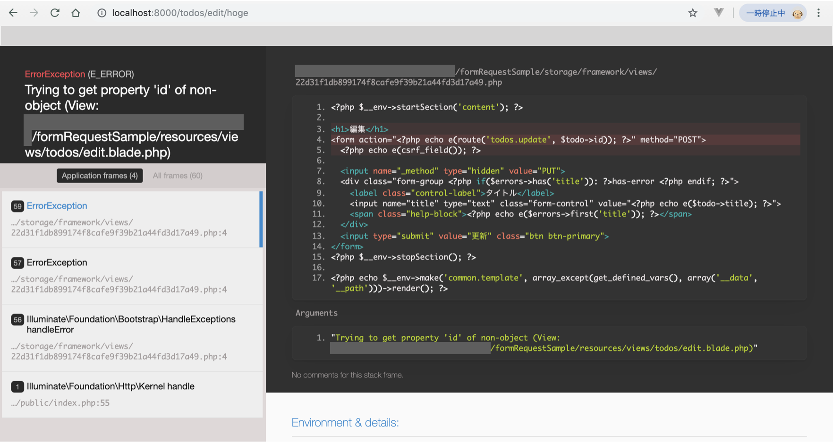View site information icon in address bar
This screenshot has height=443, width=833.
pyautogui.click(x=102, y=13)
